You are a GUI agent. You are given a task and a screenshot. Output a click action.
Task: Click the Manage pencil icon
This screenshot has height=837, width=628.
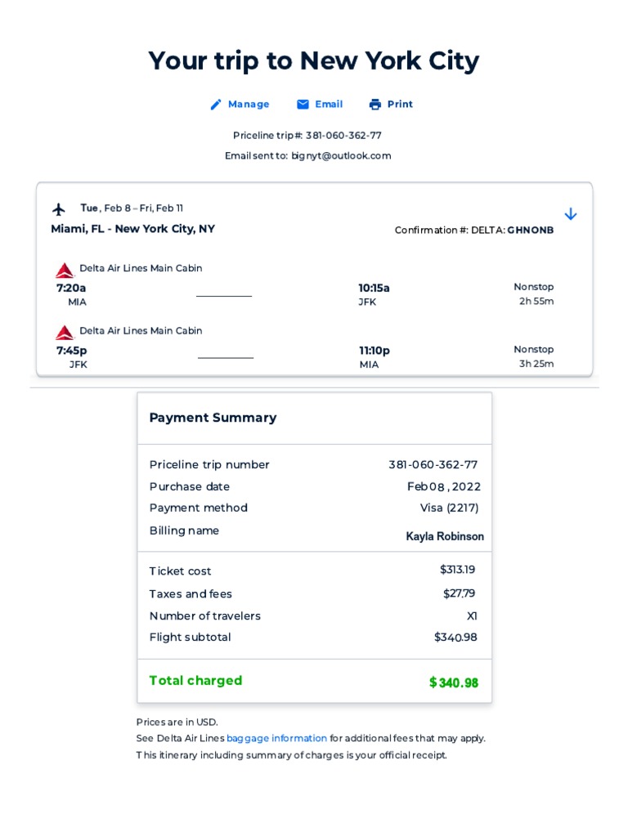(x=216, y=105)
